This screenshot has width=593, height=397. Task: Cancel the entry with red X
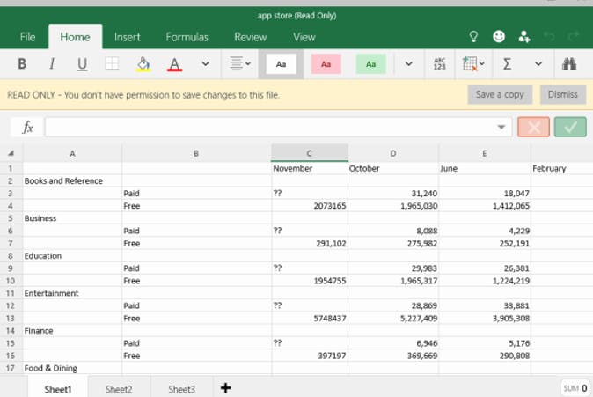(x=534, y=127)
